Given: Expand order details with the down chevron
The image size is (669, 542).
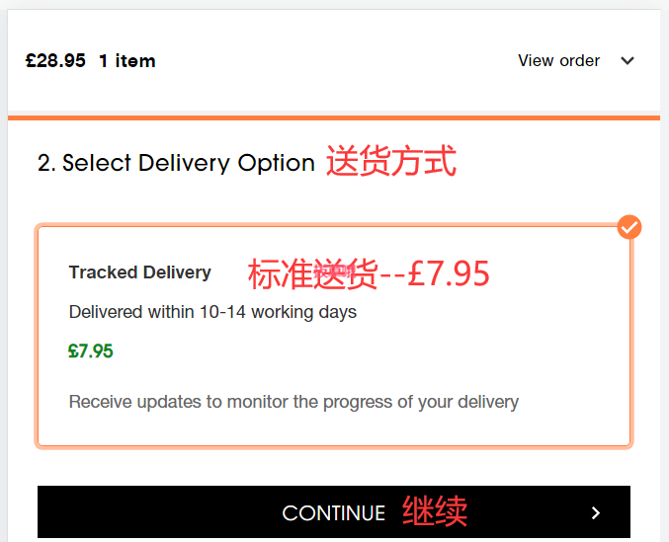Looking at the screenshot, I should [627, 61].
